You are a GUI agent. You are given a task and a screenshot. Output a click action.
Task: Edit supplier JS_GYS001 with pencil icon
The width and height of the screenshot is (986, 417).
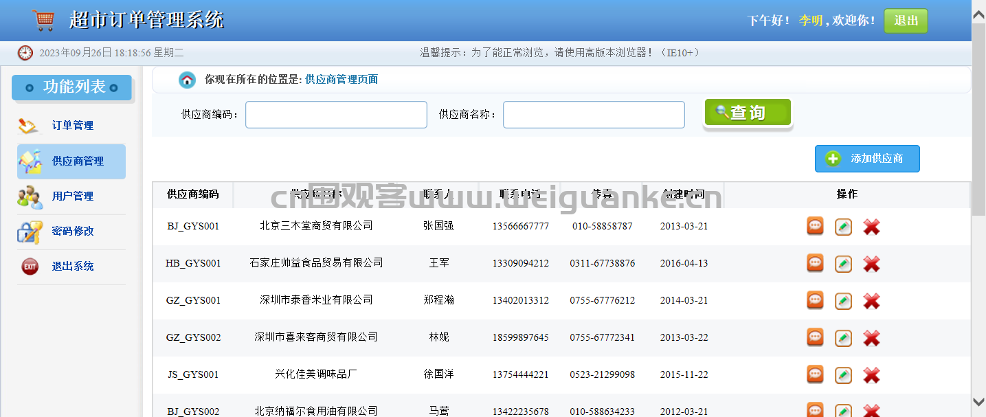tap(843, 375)
